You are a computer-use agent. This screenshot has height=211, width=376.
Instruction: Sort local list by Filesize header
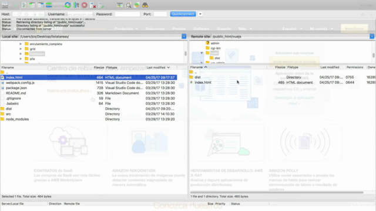(99, 67)
